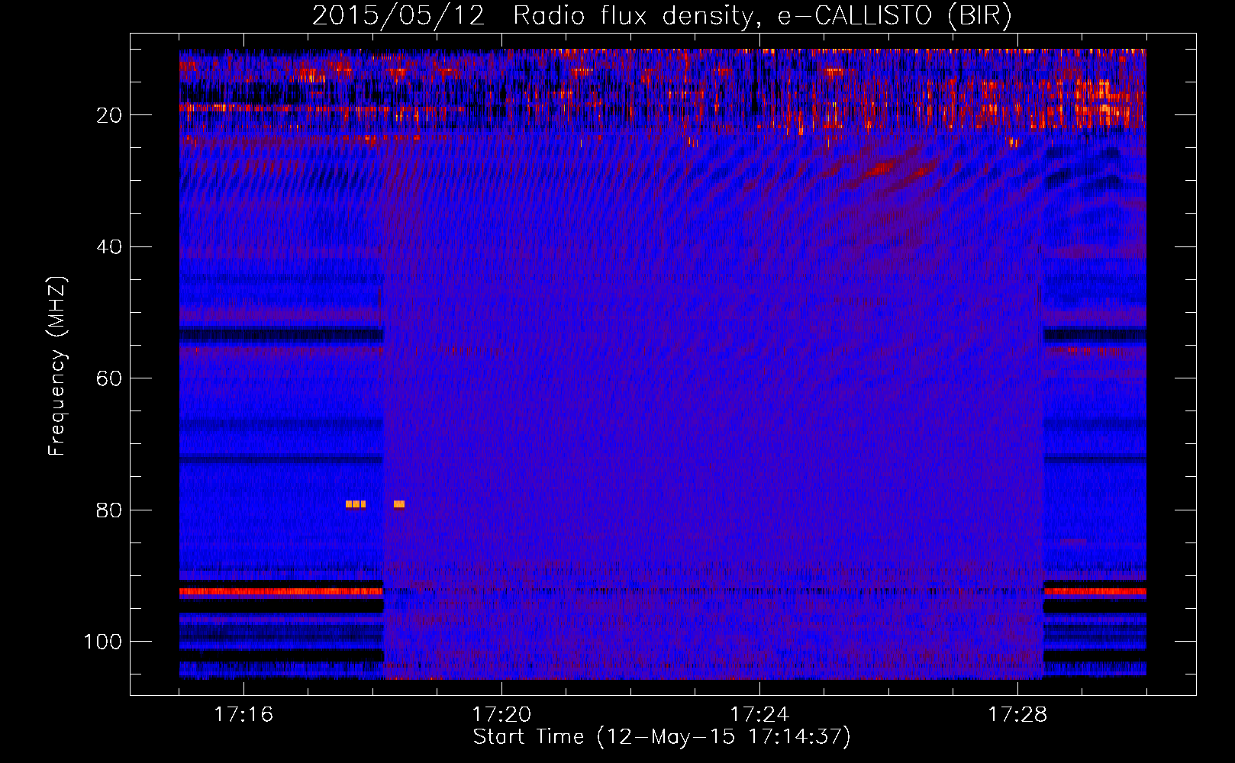Click the three orange markers near 80 MHz
Image resolution: width=1235 pixels, height=763 pixels.
coord(356,504)
